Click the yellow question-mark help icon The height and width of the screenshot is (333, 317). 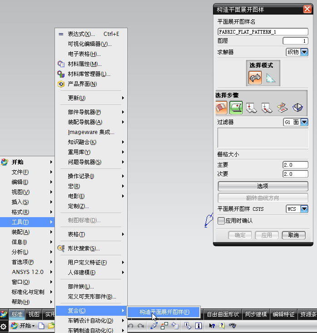(222, 326)
